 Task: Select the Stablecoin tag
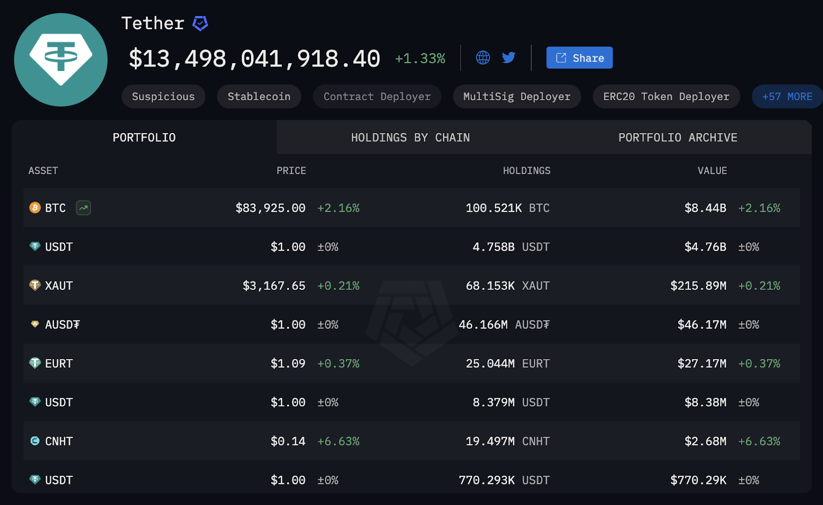coord(259,97)
